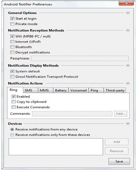Collapse the Devices section
Image resolution: width=137 pixels, height=171 pixels.
128,123
